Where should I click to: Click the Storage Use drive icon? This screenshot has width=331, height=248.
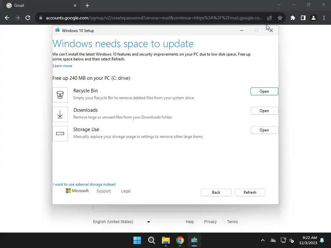pos(60,134)
